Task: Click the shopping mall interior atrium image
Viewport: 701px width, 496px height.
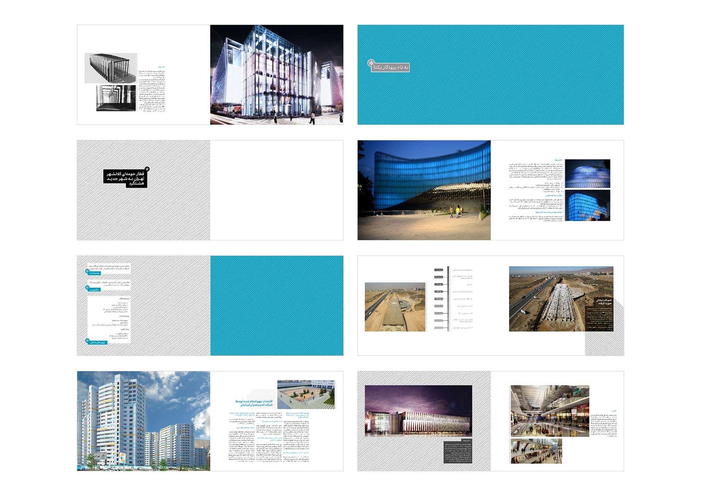Action: pos(549,411)
